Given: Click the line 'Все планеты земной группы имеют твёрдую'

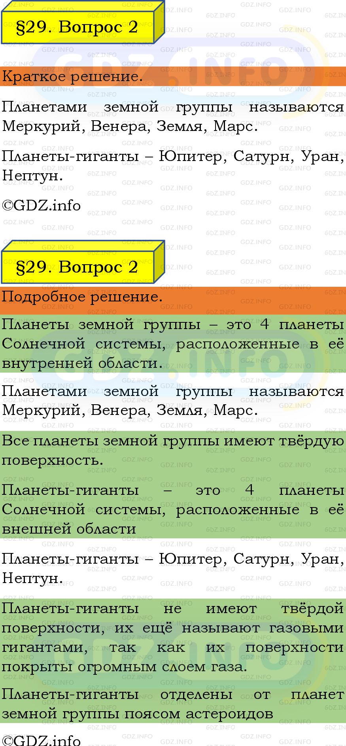Looking at the screenshot, I should (173, 441).
